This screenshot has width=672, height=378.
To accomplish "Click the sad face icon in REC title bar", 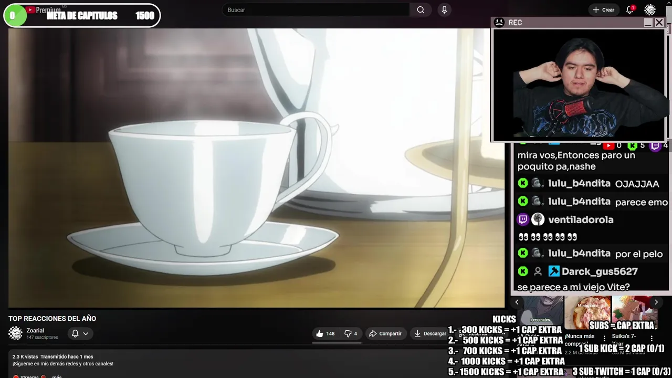I will (499, 22).
